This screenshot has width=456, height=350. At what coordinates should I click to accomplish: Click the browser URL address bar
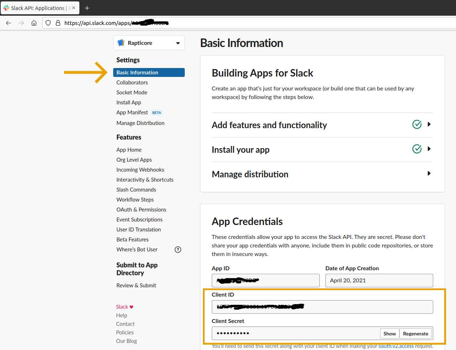click(x=249, y=23)
